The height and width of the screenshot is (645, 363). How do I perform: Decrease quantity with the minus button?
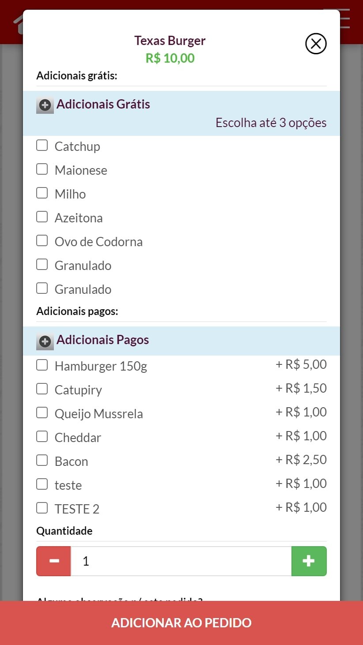point(54,561)
